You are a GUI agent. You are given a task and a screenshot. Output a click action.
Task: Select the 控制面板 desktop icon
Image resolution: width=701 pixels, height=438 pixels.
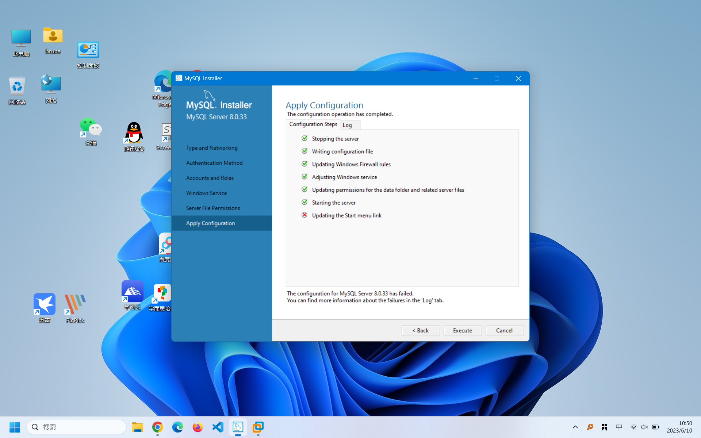coord(88,55)
